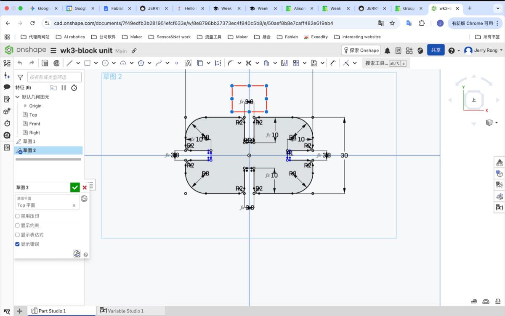Click the 探索 Onshape button
The width and height of the screenshot is (505, 316).
tap(361, 50)
